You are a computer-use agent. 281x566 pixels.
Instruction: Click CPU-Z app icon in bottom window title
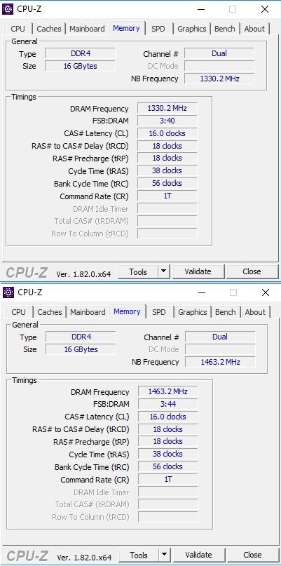pyautogui.click(x=8, y=292)
